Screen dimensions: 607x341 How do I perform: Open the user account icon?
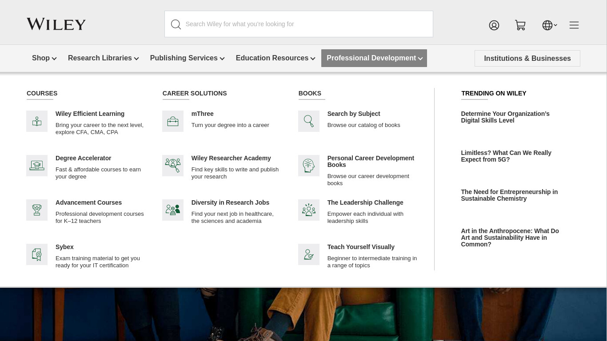click(494, 25)
